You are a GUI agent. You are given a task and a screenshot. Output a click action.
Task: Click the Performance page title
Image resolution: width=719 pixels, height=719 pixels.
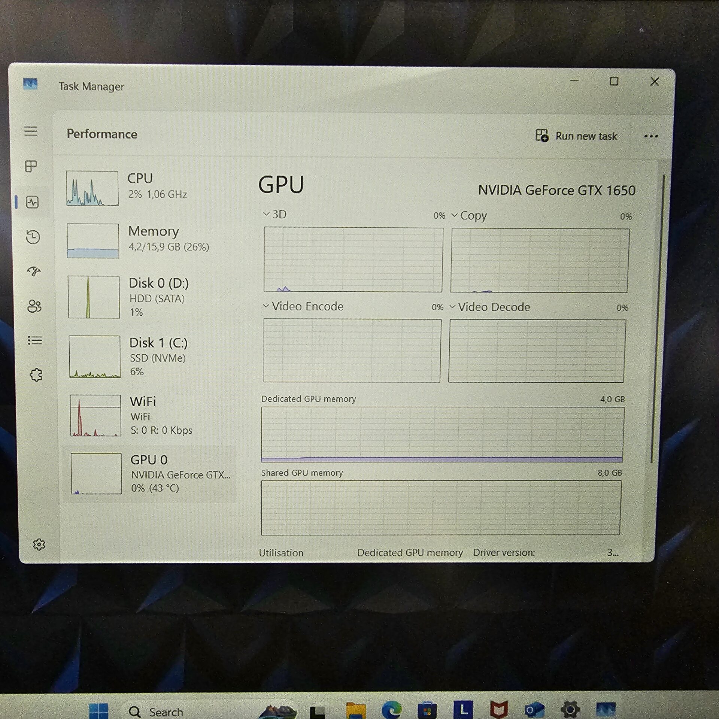click(102, 134)
